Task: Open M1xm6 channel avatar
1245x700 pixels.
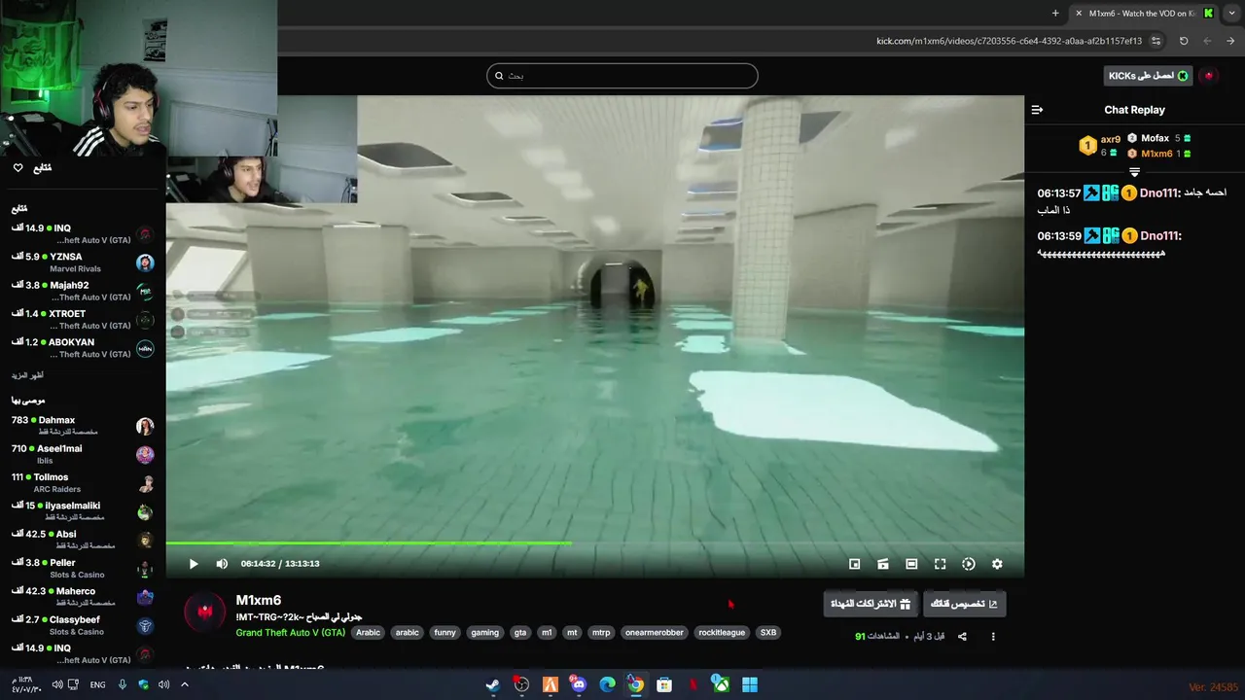Action: pyautogui.click(x=204, y=612)
